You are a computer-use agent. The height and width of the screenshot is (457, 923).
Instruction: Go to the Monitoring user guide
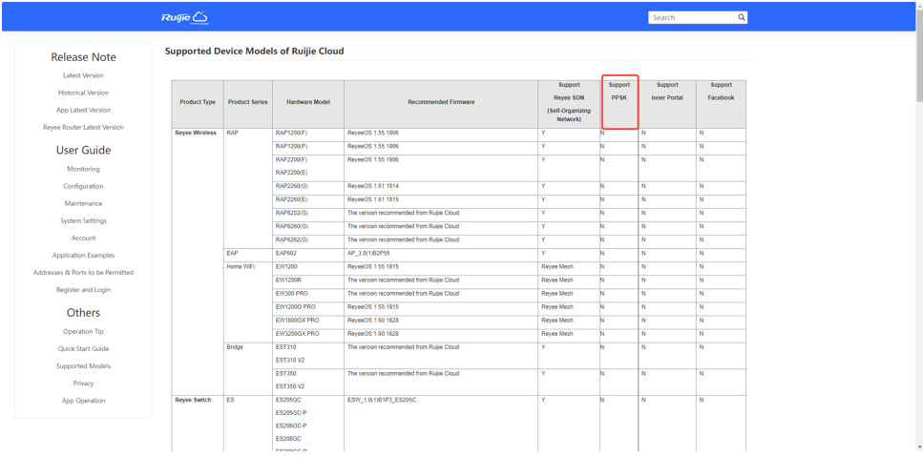(x=84, y=169)
